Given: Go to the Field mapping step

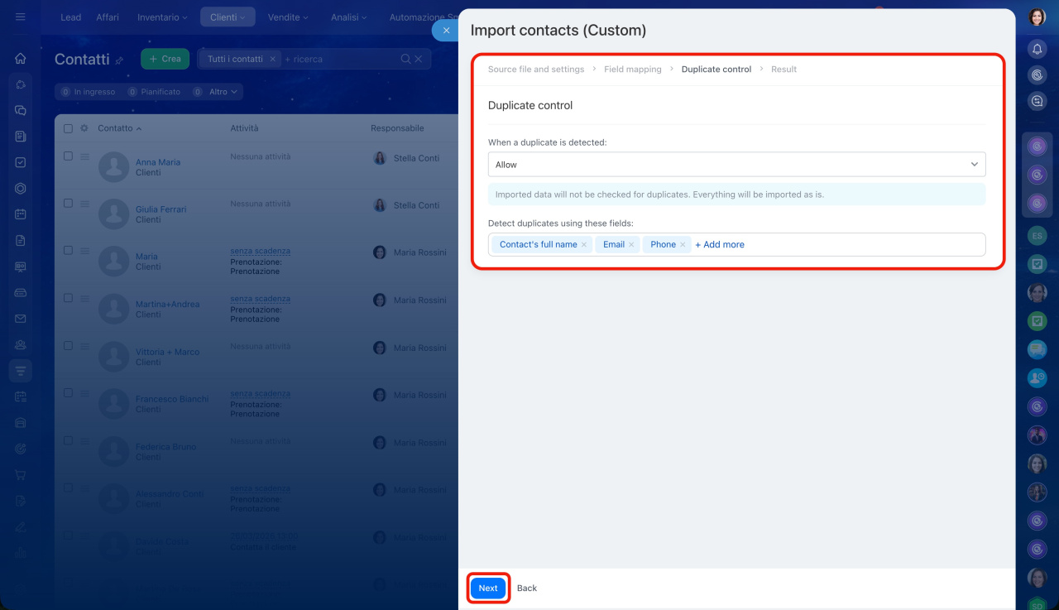Looking at the screenshot, I should point(632,70).
